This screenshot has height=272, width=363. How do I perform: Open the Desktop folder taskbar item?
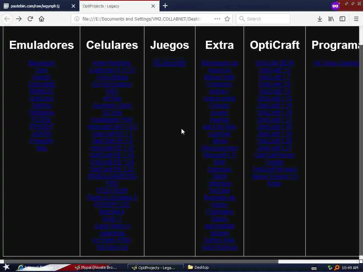click(199, 267)
